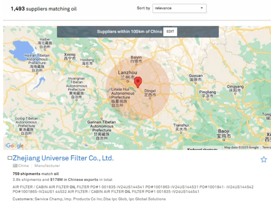Open the Sort by relevance dropdown

tap(179, 8)
